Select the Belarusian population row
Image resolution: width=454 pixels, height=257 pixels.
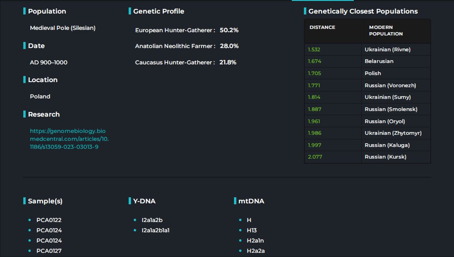379,61
